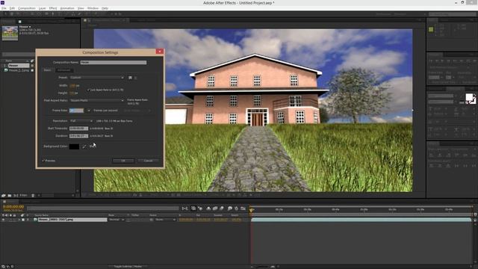Select the Zoom tool in toolbar
This screenshot has width=478, height=269.
18,13
